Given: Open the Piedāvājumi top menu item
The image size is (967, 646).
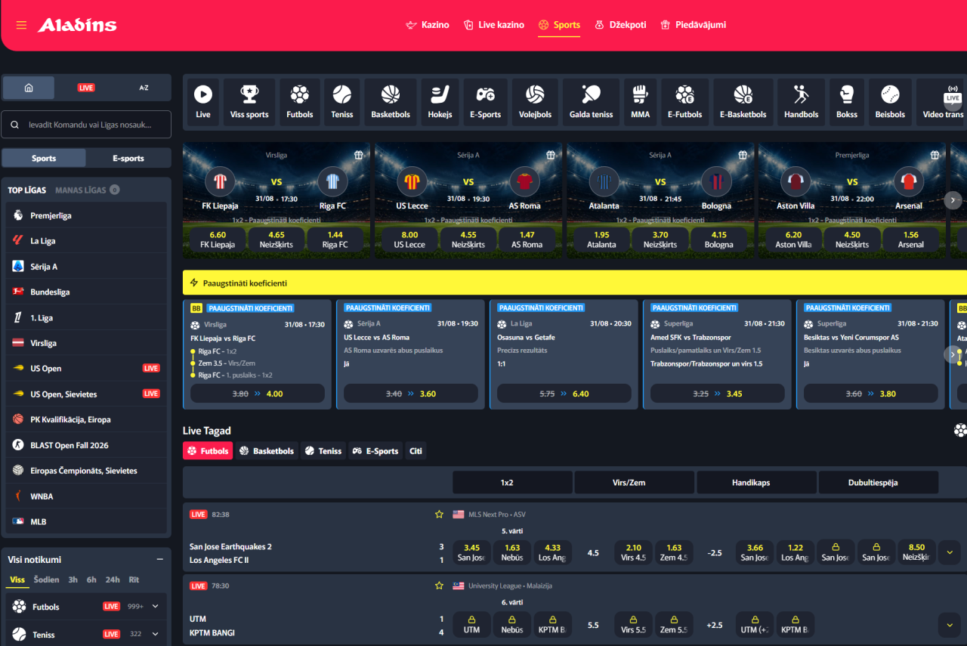Looking at the screenshot, I should pyautogui.click(x=693, y=25).
